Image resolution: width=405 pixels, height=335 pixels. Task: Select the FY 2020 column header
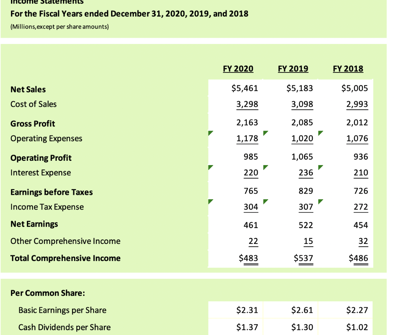click(x=238, y=69)
